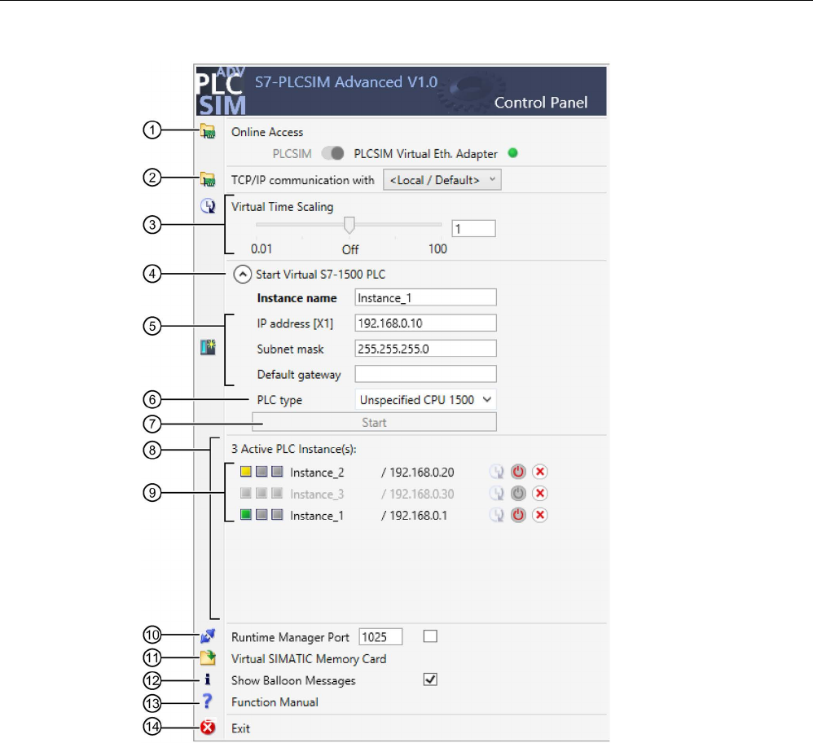Remove Instance_3 with red X

540,493
